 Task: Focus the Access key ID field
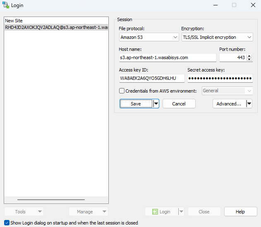[x=151, y=79]
